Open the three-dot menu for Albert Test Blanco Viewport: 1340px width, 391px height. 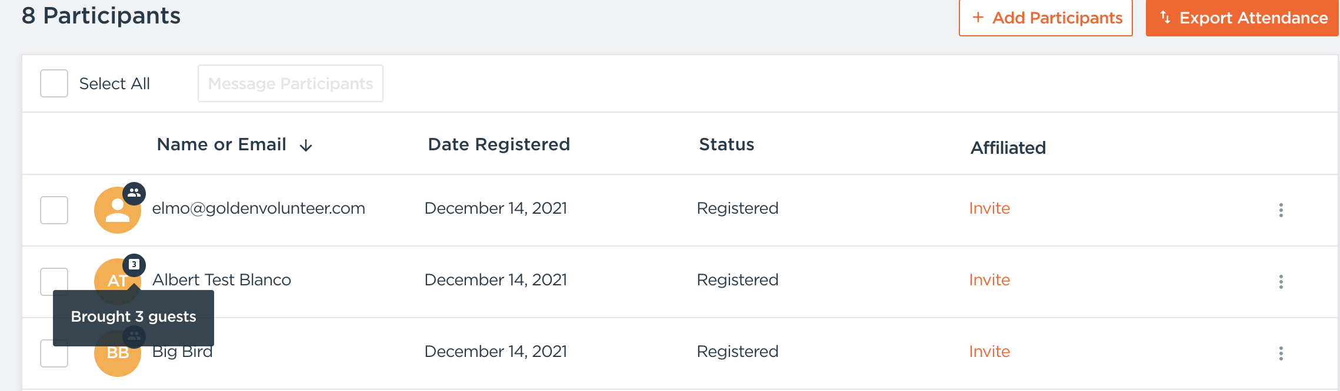pyautogui.click(x=1281, y=282)
